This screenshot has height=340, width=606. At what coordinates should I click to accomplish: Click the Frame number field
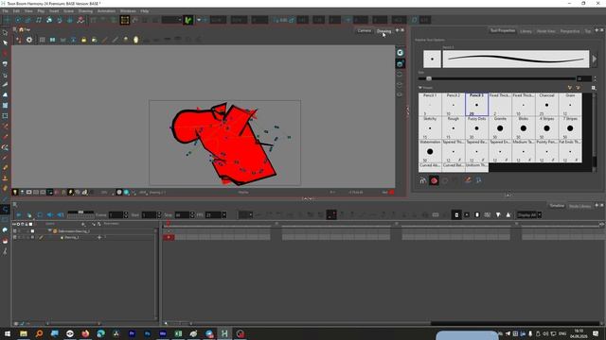pyautogui.click(x=116, y=214)
